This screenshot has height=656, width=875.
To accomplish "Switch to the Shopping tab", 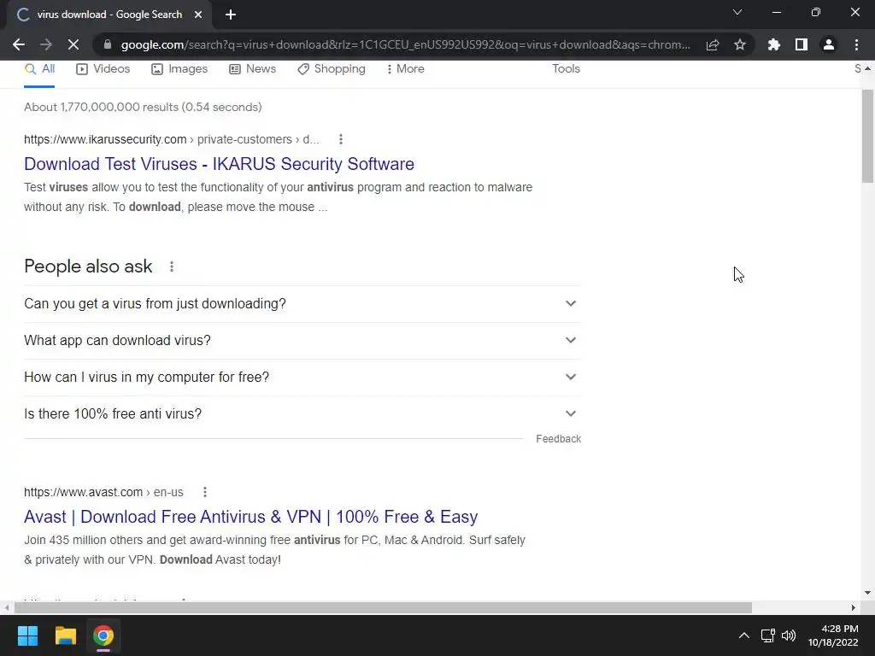I will coord(332,68).
